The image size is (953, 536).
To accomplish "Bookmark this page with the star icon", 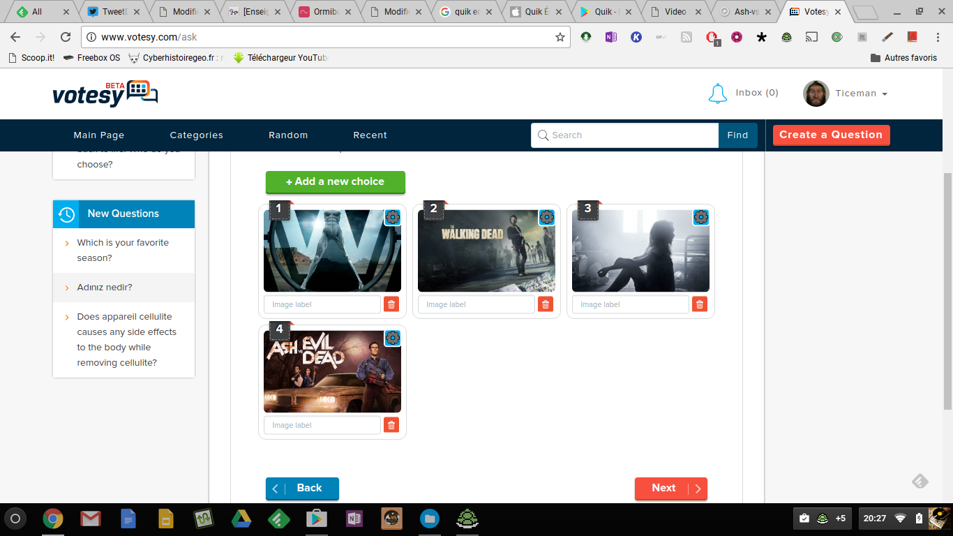I will 560,37.
